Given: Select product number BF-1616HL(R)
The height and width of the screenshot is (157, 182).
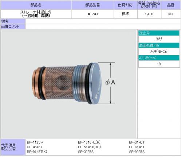Looking at the screenshot, I should [89, 142].
